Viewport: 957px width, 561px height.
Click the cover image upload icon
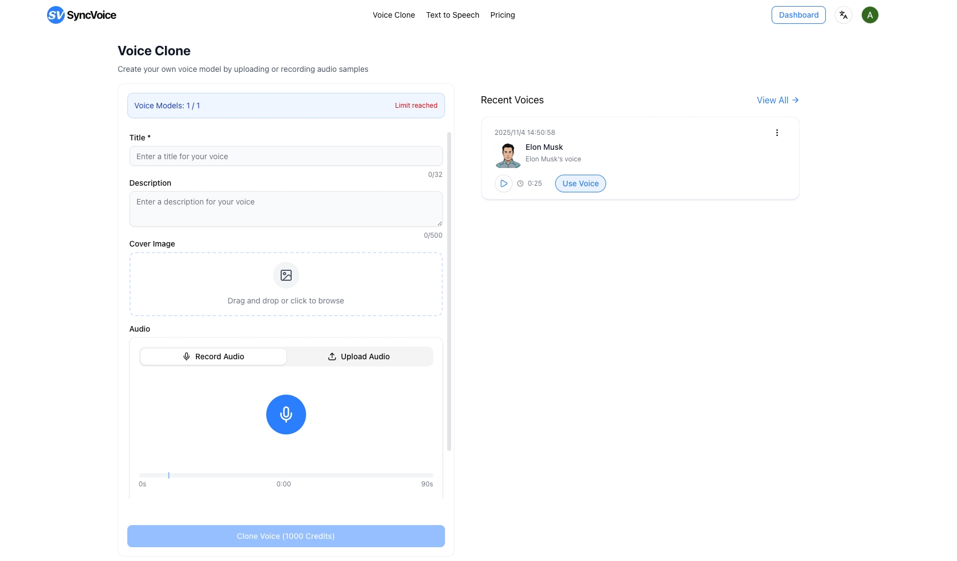pyautogui.click(x=286, y=275)
